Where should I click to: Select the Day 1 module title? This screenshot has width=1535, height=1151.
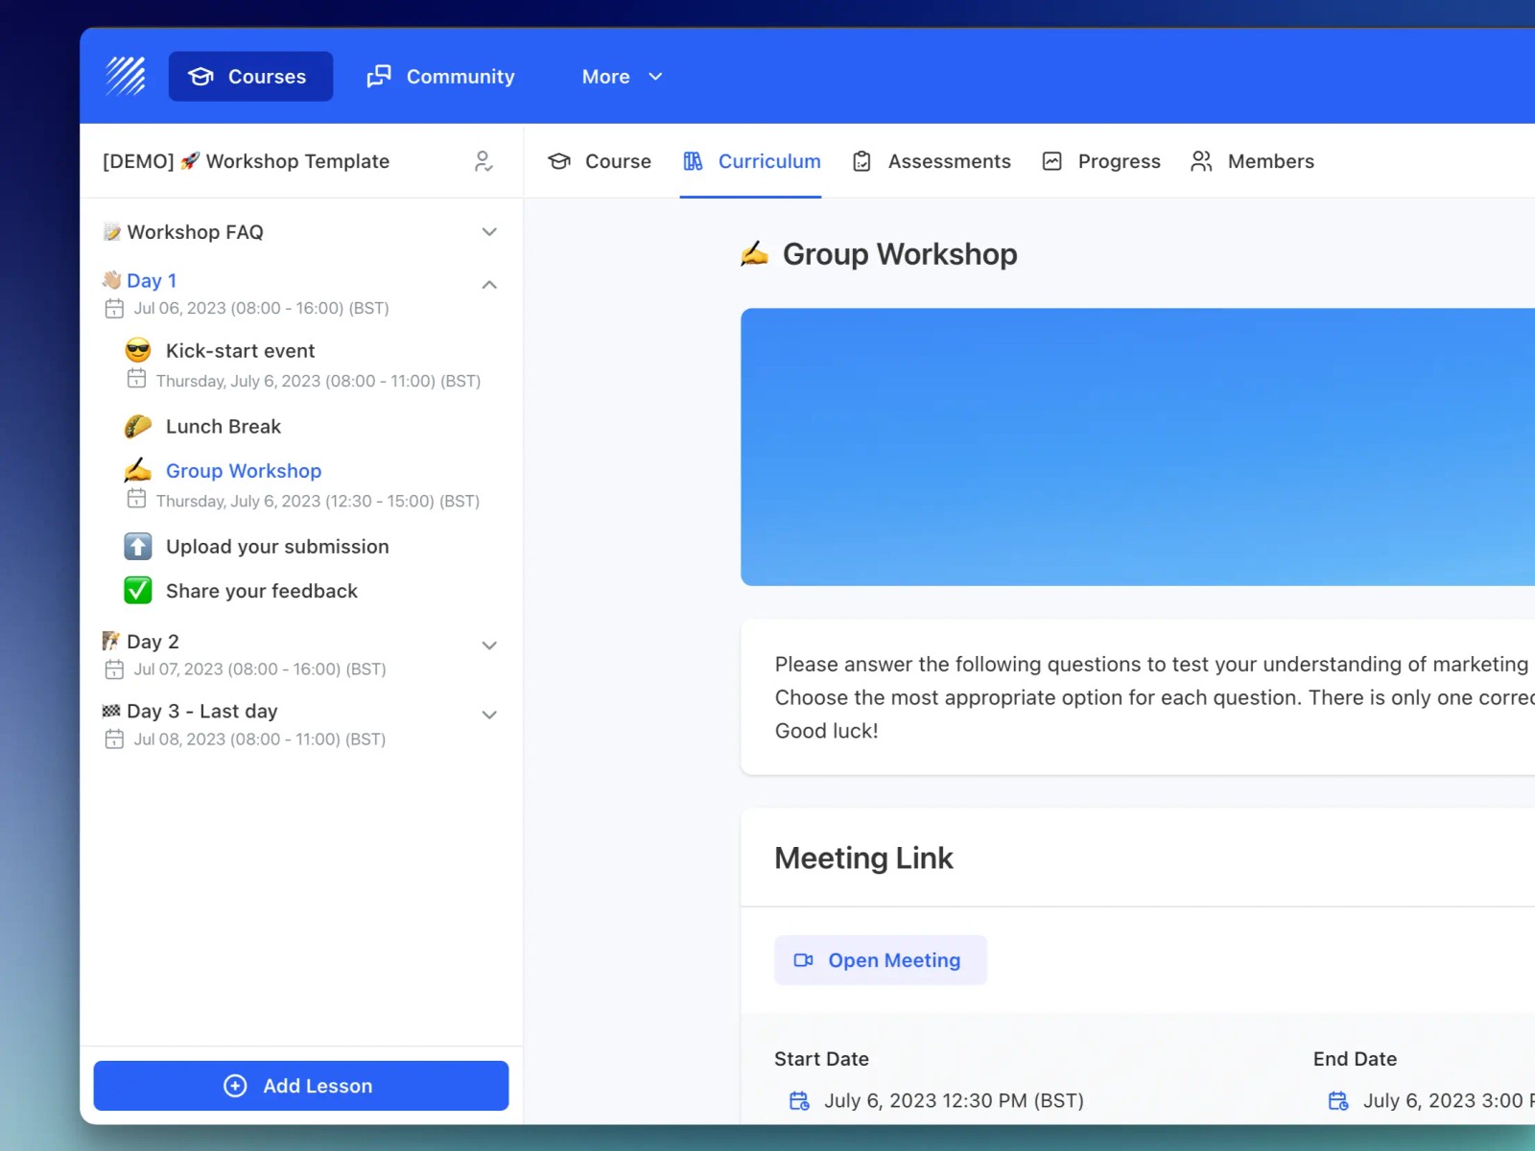[x=152, y=281]
